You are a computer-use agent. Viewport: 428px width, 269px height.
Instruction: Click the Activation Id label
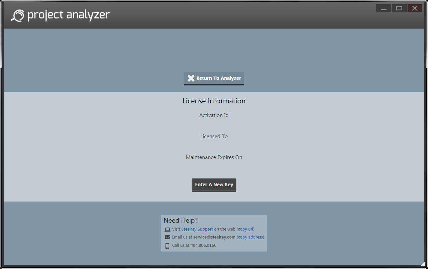[214, 115]
